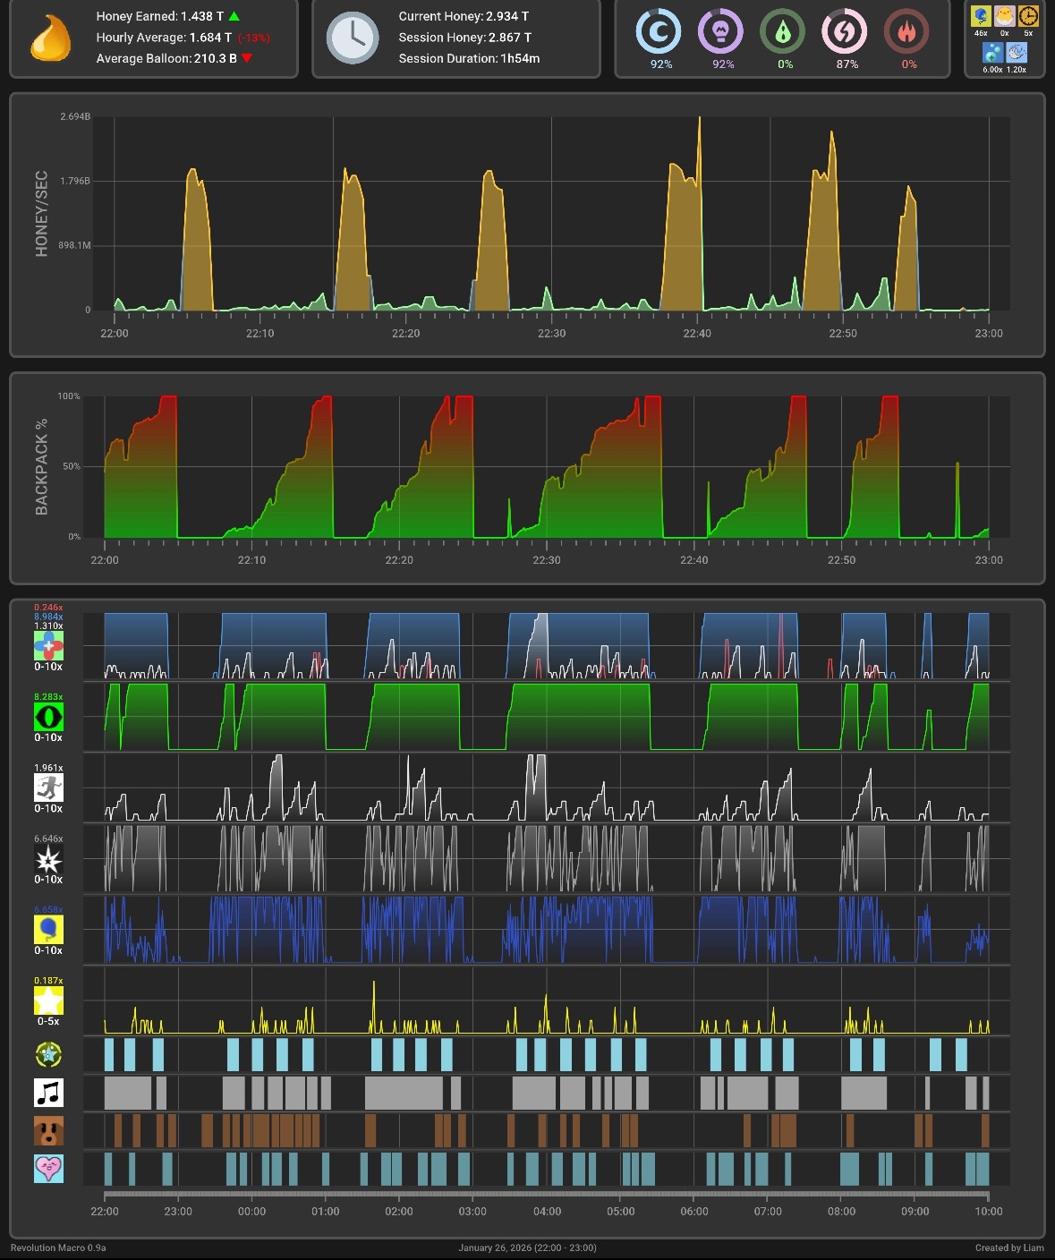This screenshot has height=1260, width=1055.
Task: Select the purple lightbulb 92% gauge
Action: pyautogui.click(x=722, y=32)
